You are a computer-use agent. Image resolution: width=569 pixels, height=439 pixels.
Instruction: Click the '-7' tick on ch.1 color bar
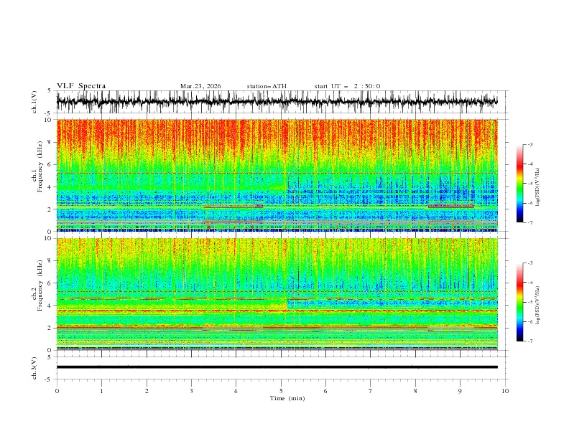tap(530, 222)
